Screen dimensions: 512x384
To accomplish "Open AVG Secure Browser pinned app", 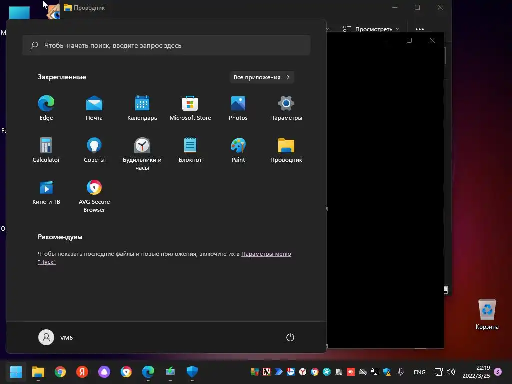I will pyautogui.click(x=94, y=196).
